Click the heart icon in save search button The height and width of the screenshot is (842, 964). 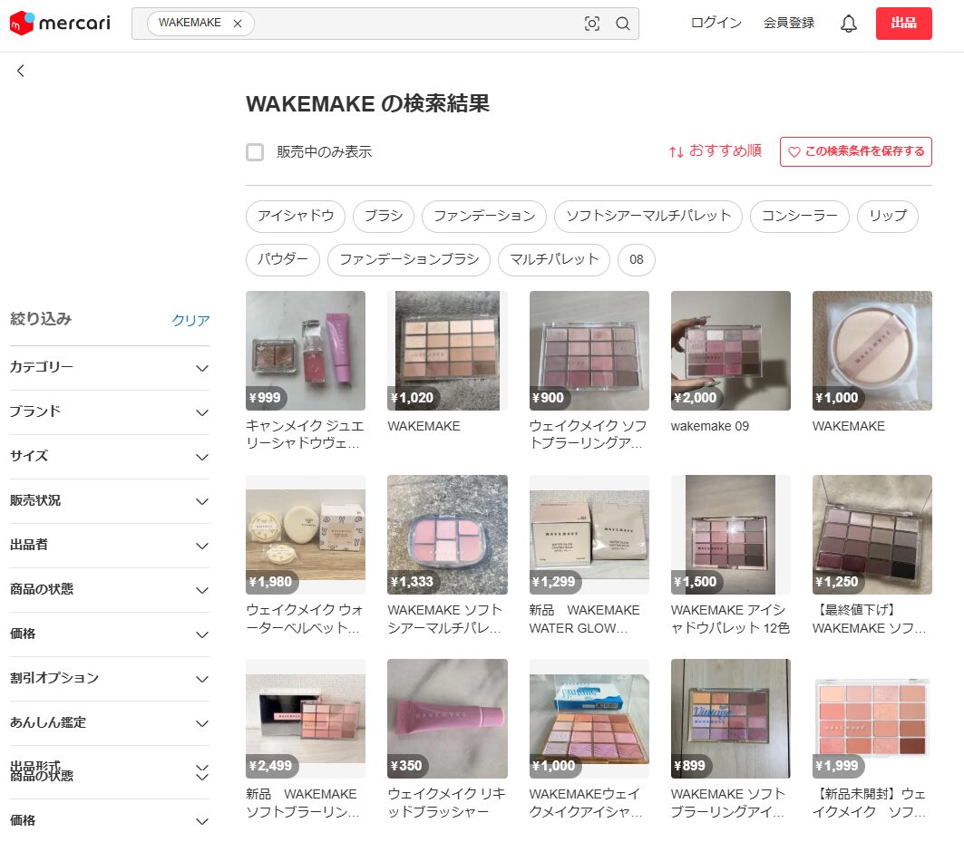(x=794, y=151)
